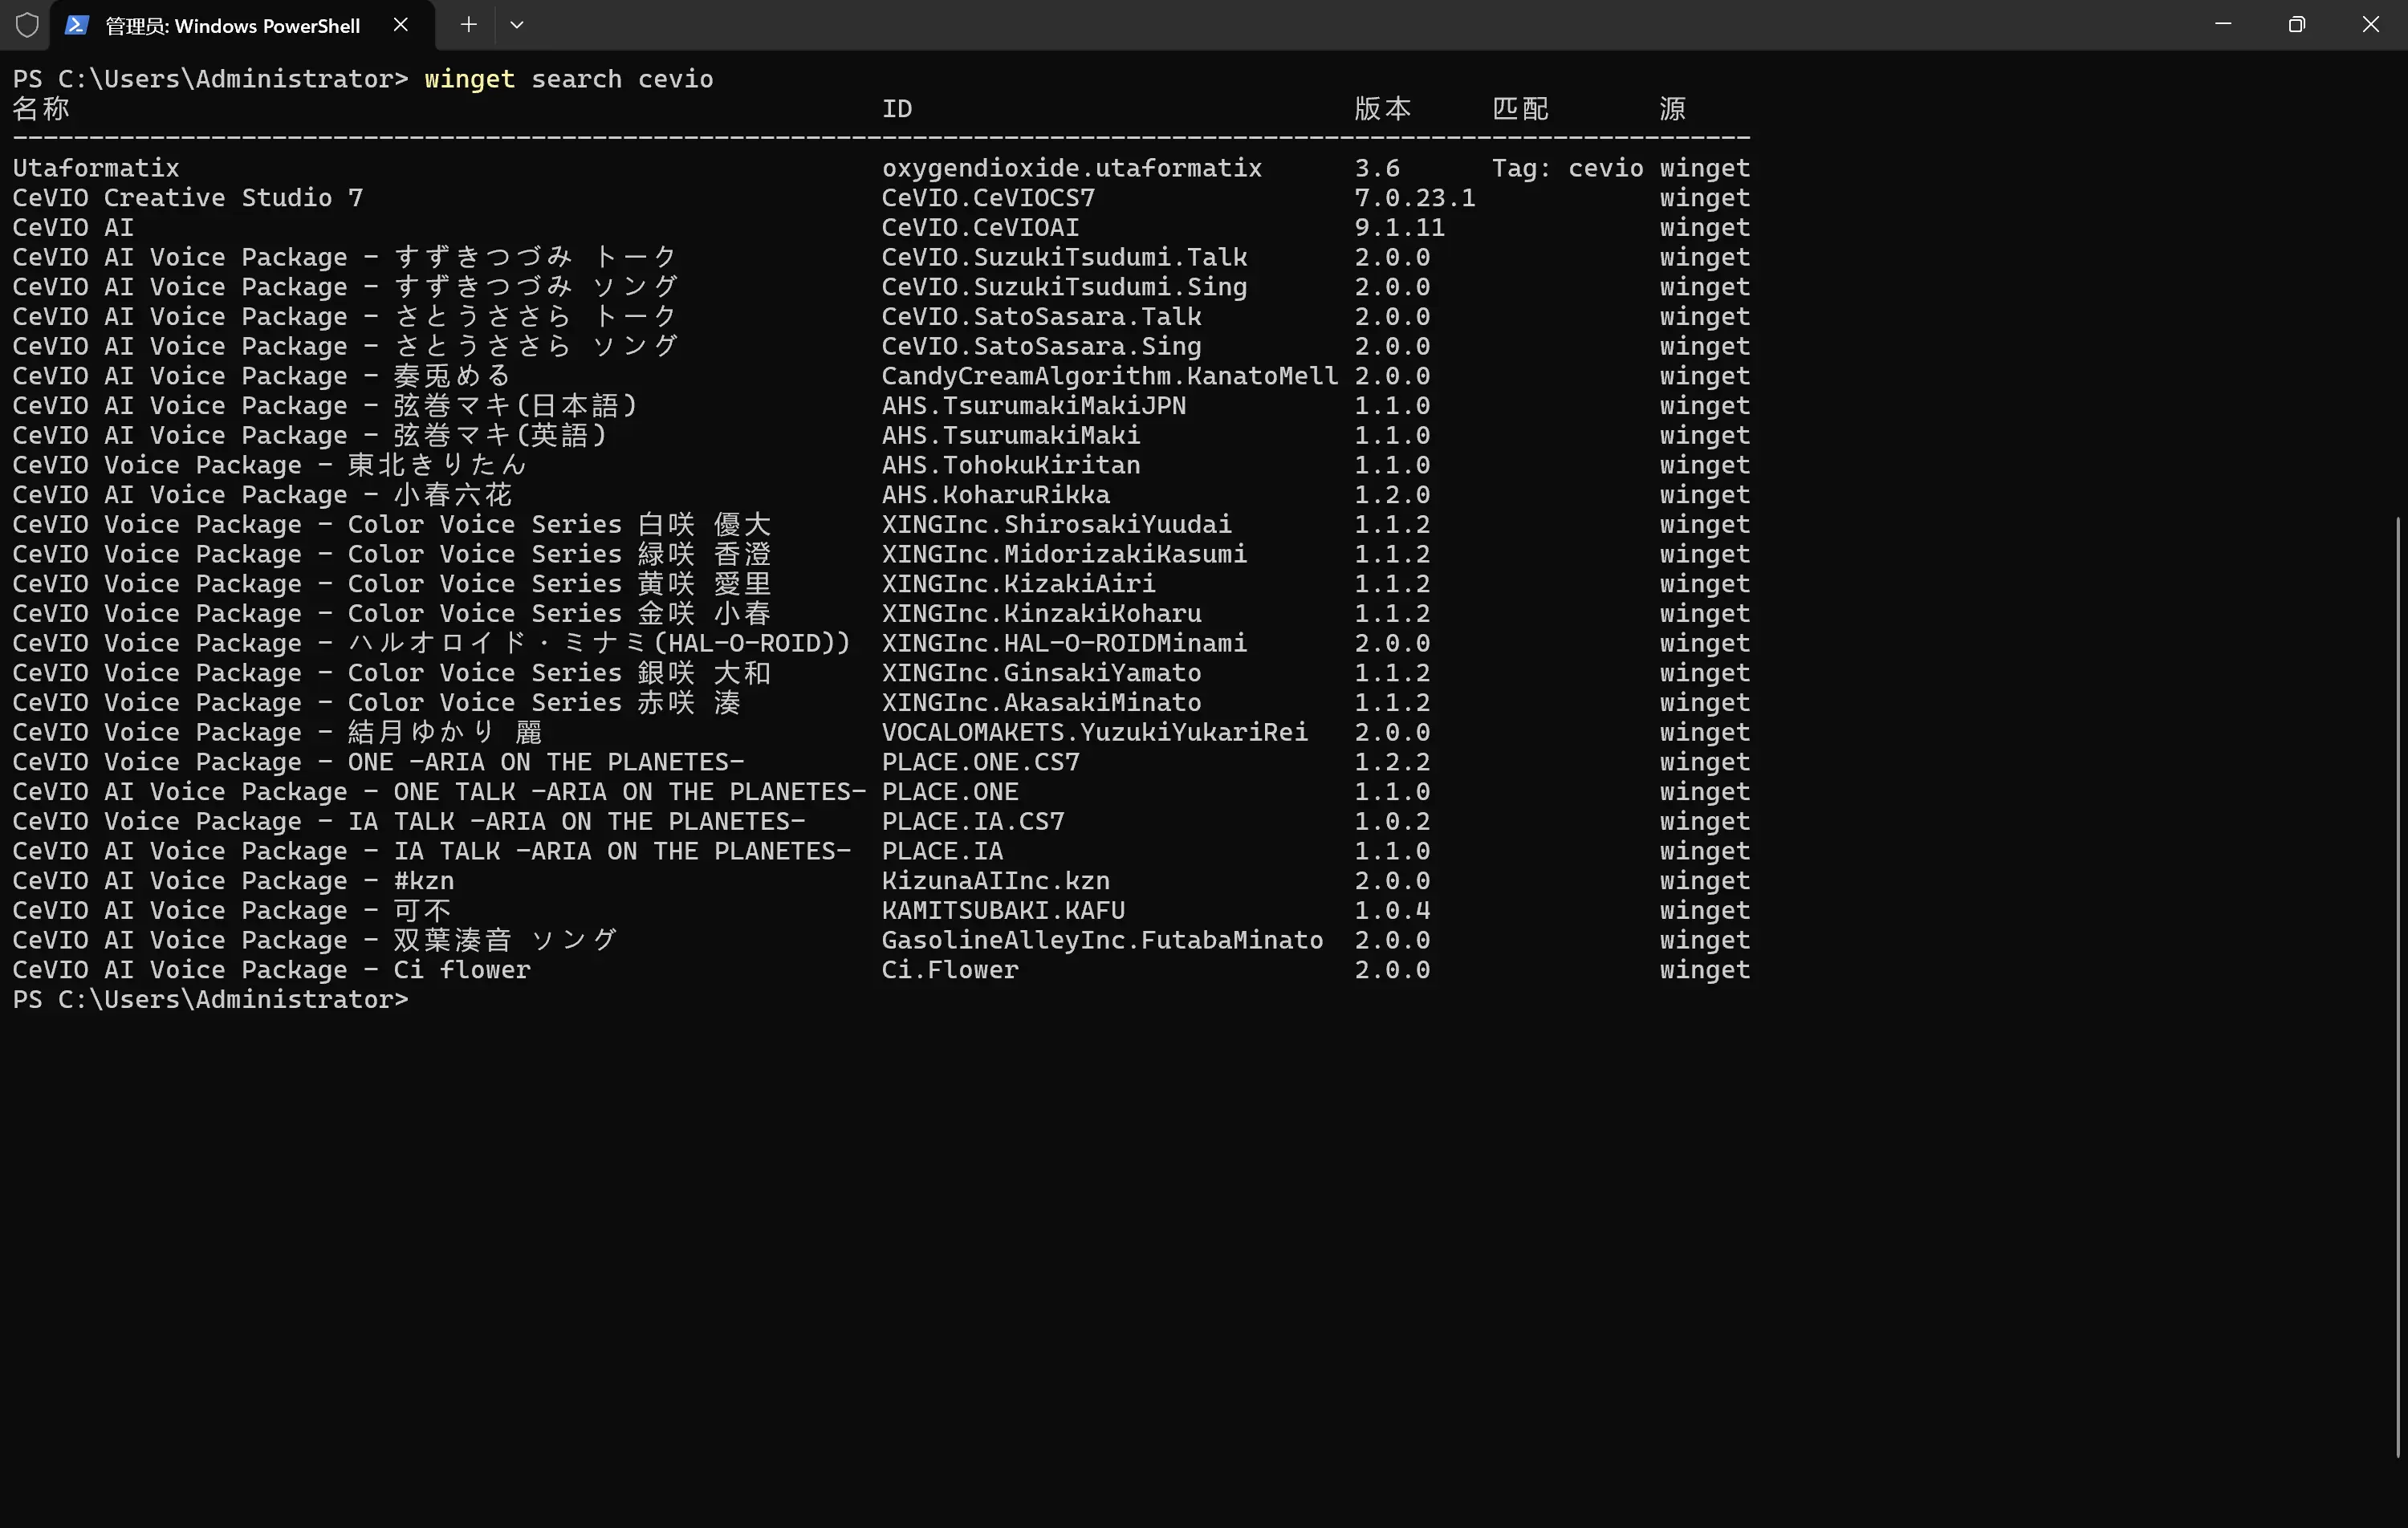
Task: Click the XINGInc.KinzakiKoharu ID
Action: pos(1041,614)
